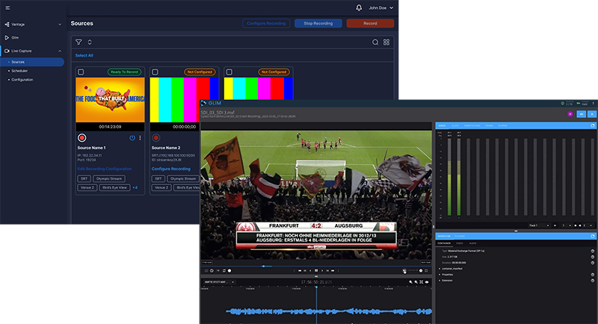Check the Source Name 1 card checkbox
This screenshot has height=324, width=598.
tap(81, 72)
